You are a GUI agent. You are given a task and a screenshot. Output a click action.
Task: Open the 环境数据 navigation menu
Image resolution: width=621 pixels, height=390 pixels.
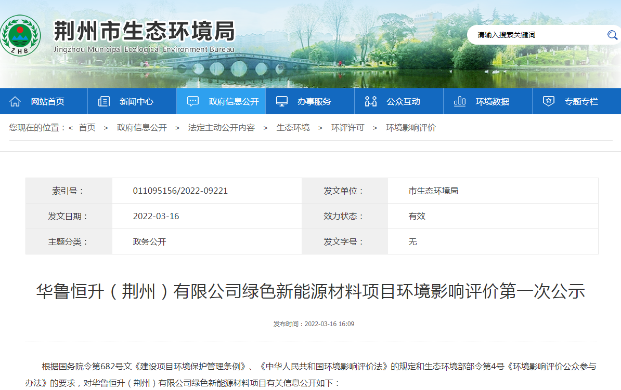tap(492, 101)
